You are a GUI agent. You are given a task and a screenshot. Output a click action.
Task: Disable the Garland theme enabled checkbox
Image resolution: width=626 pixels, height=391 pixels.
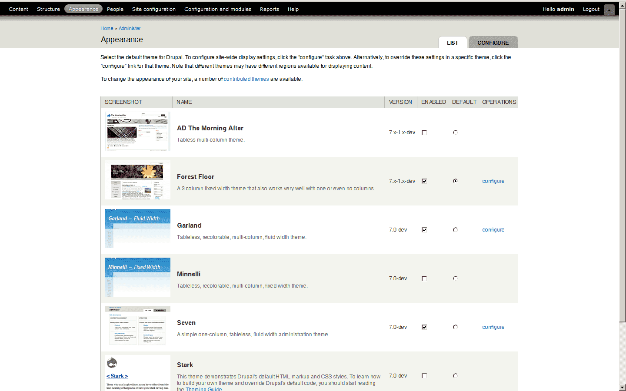pos(424,230)
